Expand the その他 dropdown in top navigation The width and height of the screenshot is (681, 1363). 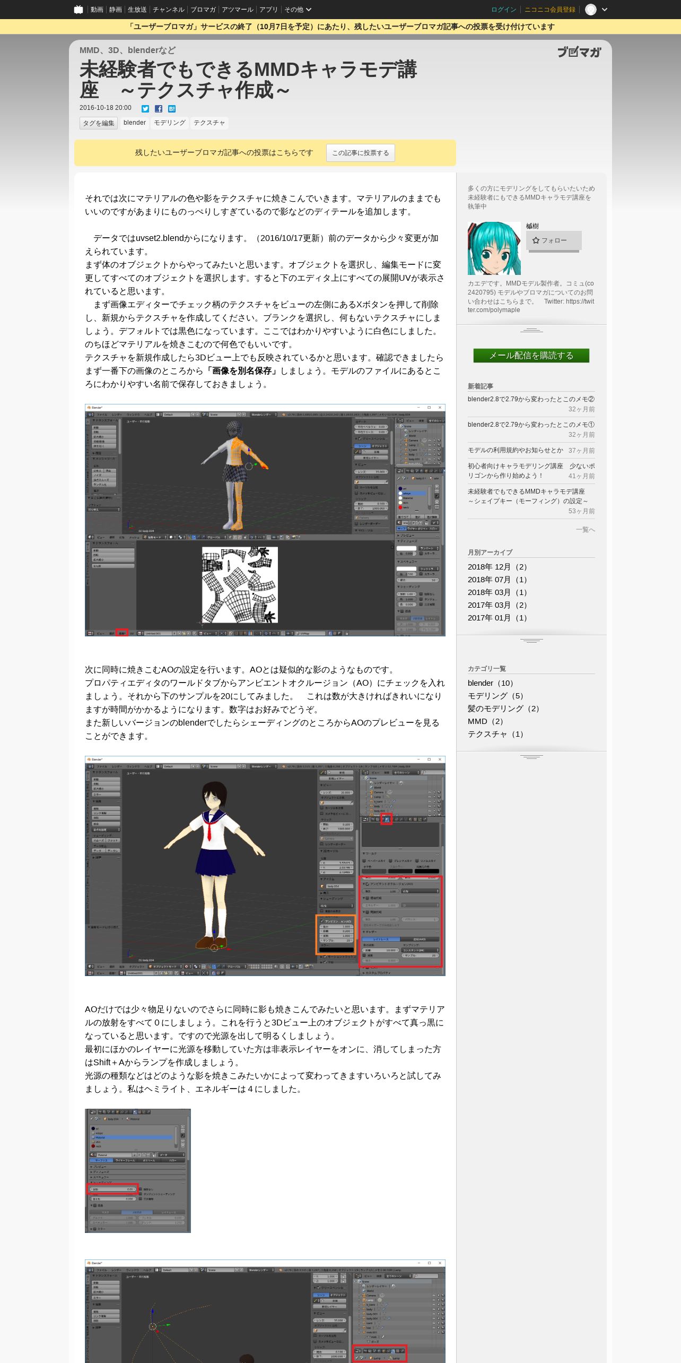[x=298, y=10]
